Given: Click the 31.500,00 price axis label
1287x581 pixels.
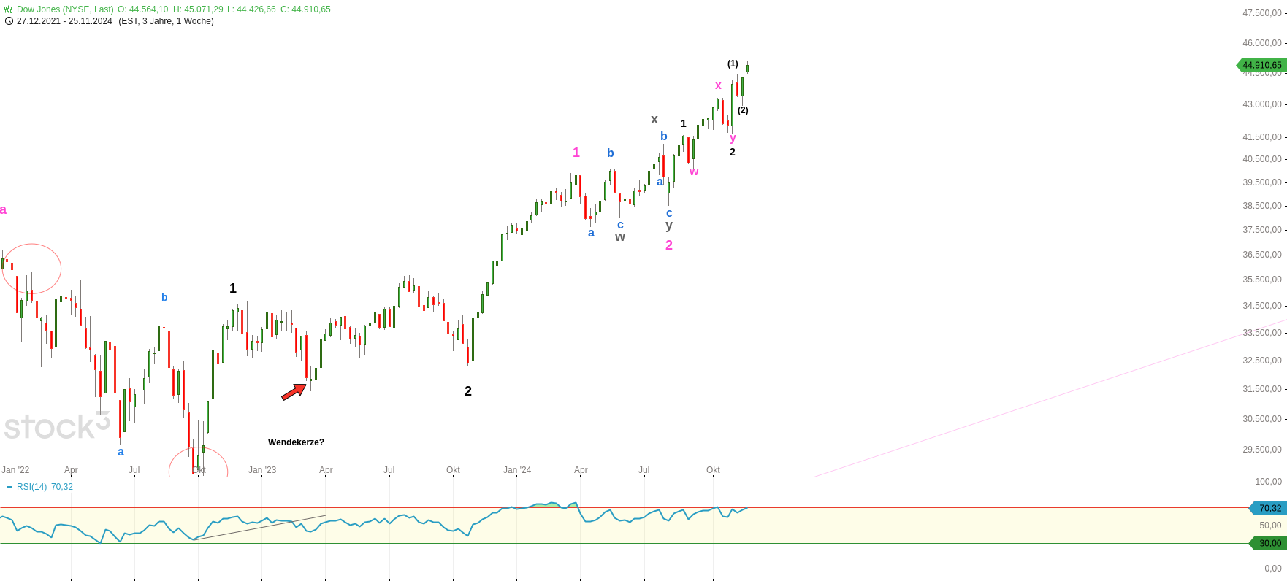Looking at the screenshot, I should pyautogui.click(x=1262, y=389).
